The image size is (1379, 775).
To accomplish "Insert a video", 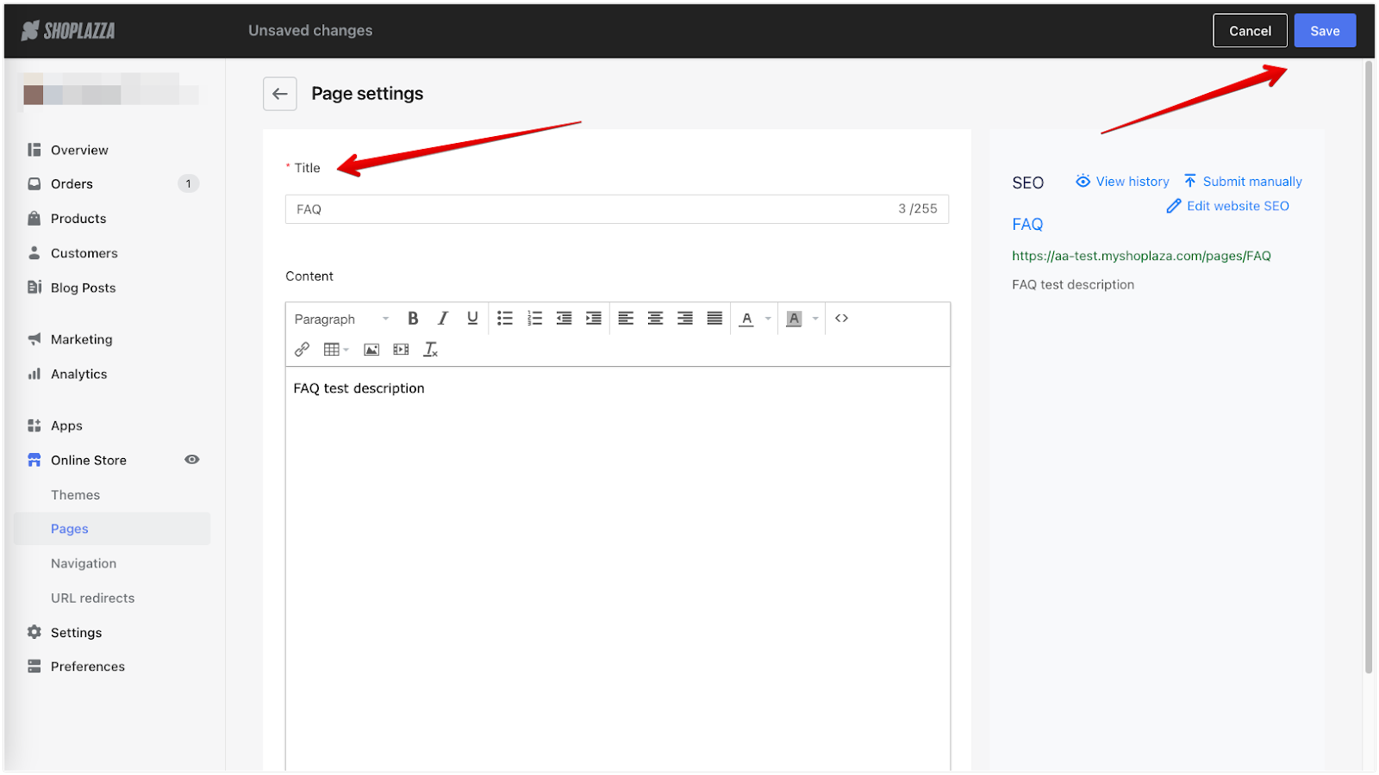I will 401,350.
